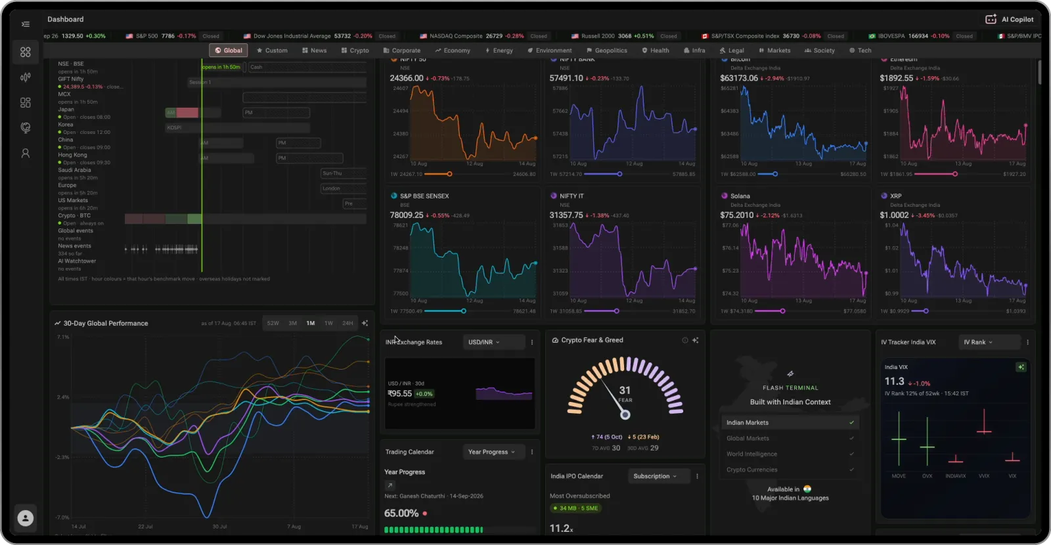
Task: Open the Corporate tab
Action: click(x=402, y=50)
